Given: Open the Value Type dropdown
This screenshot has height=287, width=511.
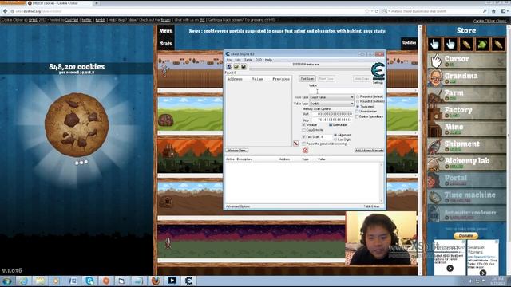Looking at the screenshot, I should (x=331, y=104).
